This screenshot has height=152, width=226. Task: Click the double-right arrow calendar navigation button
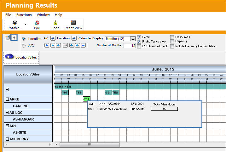coord(83,46)
